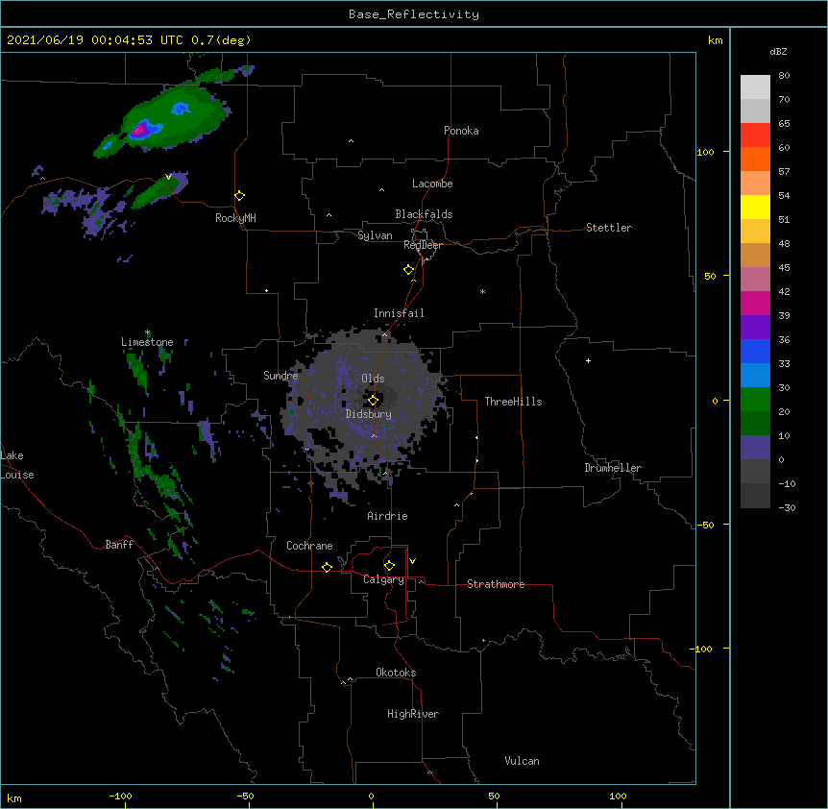
Task: Click the dBZ legend heading
Action: [778, 51]
